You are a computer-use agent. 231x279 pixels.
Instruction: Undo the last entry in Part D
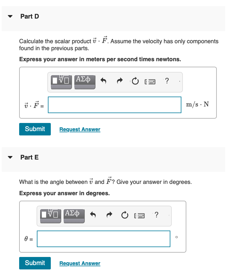(104, 81)
